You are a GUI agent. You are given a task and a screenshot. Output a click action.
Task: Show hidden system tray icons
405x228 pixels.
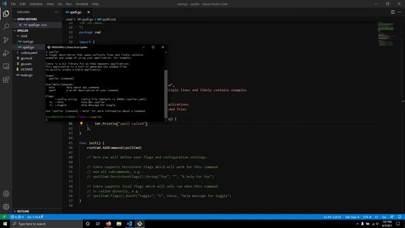[358, 224]
